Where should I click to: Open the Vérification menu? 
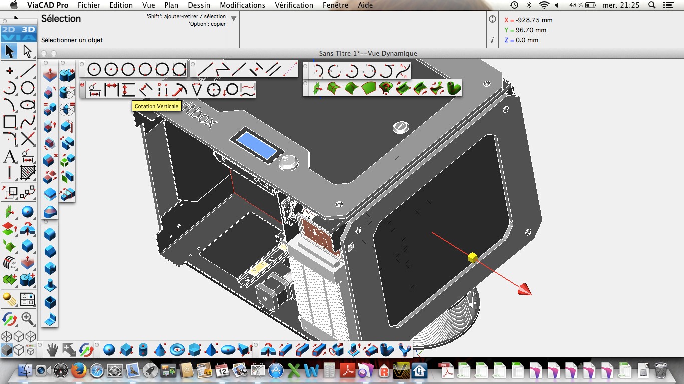294,5
